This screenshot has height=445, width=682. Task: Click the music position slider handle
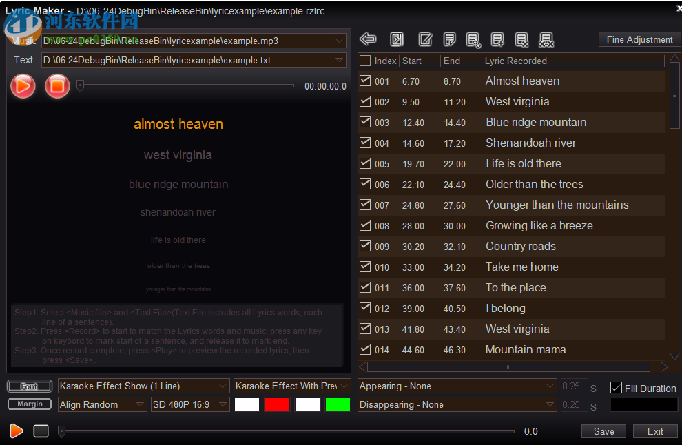[x=80, y=85]
